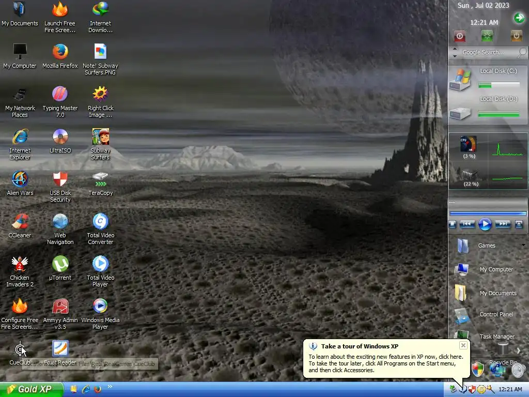
Task: Click the CPU usage meter gadget
Action: click(x=469, y=147)
